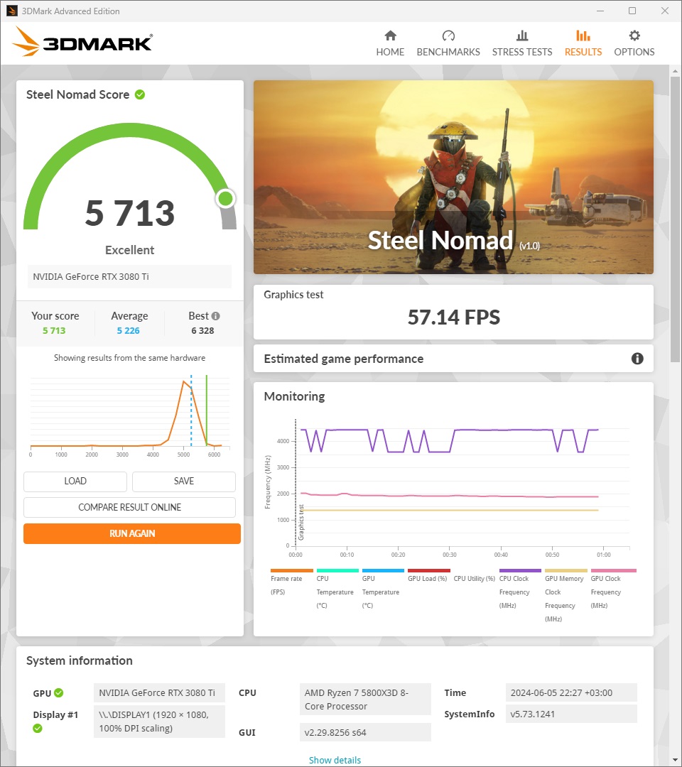The height and width of the screenshot is (767, 682).
Task: Toggle the GPU Temperature legend series
Action: tap(382, 589)
